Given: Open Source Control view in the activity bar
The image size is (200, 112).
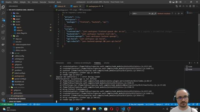Looking at the screenshot, I should pos(3,20).
